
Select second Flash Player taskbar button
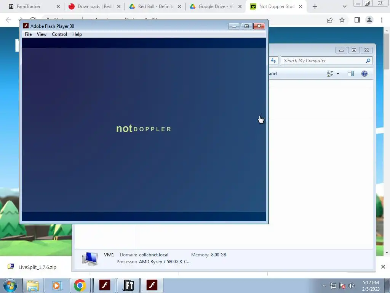pos(152,285)
